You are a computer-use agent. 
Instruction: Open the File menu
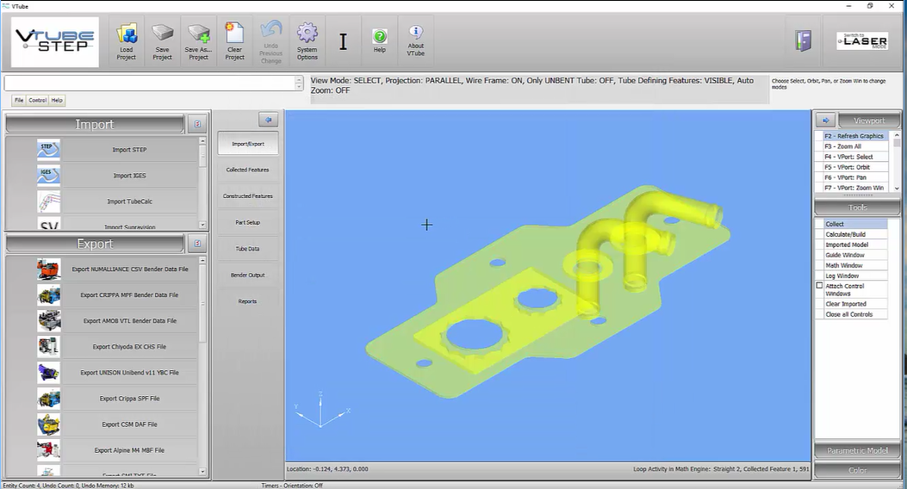(x=18, y=100)
